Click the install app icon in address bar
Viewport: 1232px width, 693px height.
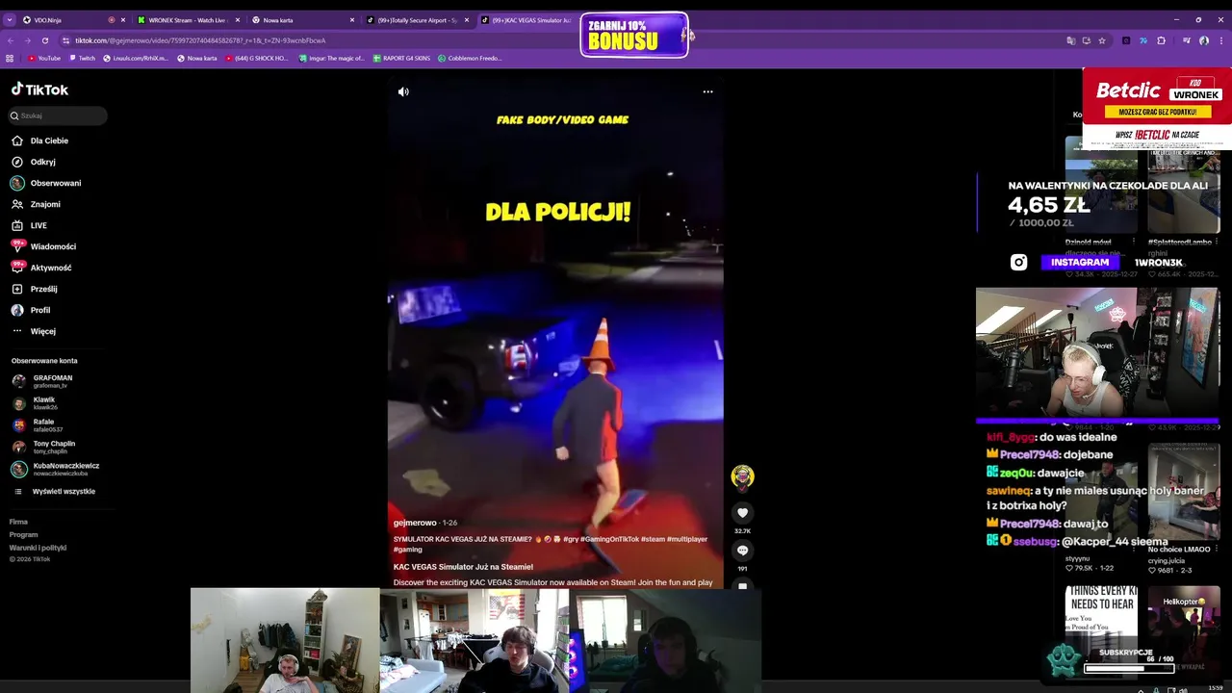pyautogui.click(x=1087, y=40)
